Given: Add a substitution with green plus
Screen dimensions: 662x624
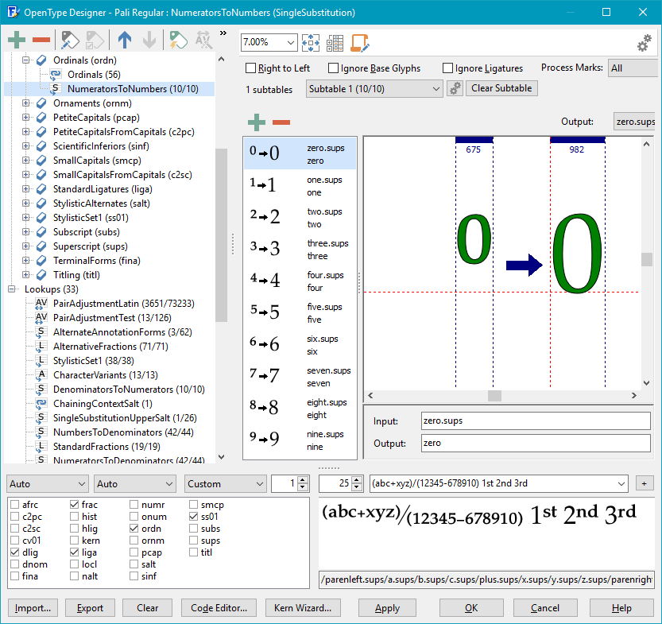Looking at the screenshot, I should 256,122.
